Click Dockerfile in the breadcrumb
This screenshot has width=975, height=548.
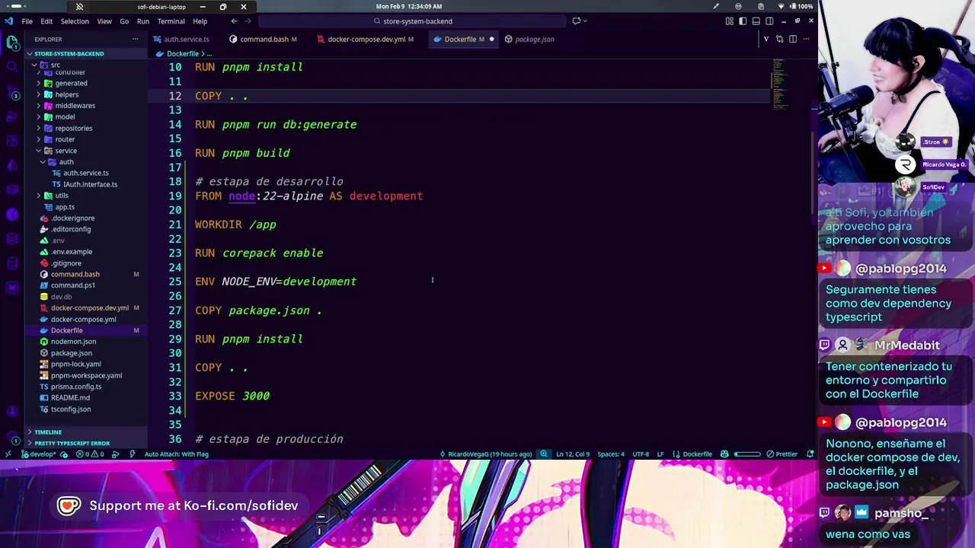pyautogui.click(x=182, y=54)
